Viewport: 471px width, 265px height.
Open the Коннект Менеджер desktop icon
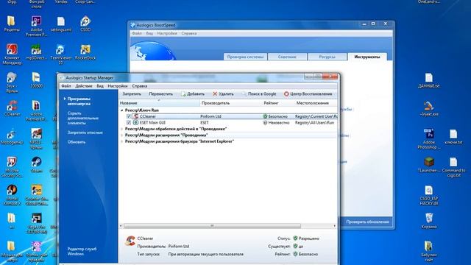pos(12,54)
